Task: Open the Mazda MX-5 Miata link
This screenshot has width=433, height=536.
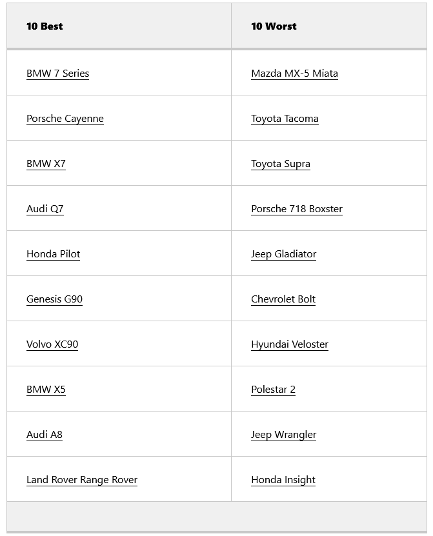Action: coord(294,74)
